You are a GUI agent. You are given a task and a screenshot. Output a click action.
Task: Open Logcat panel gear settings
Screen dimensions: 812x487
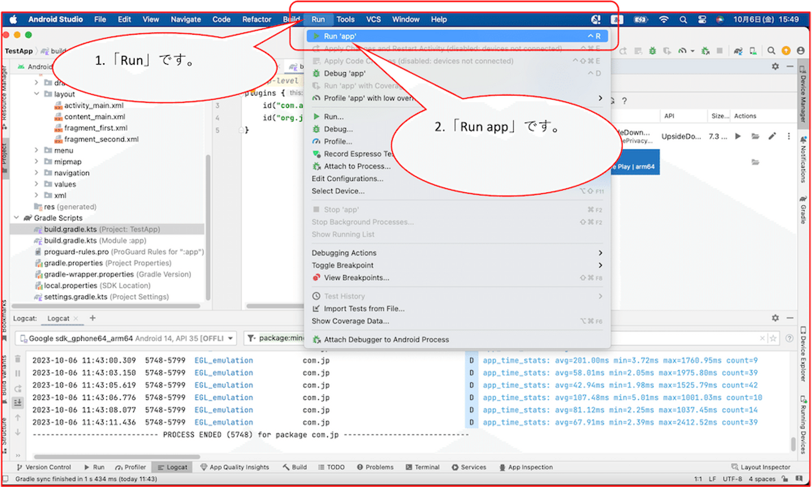(x=775, y=318)
